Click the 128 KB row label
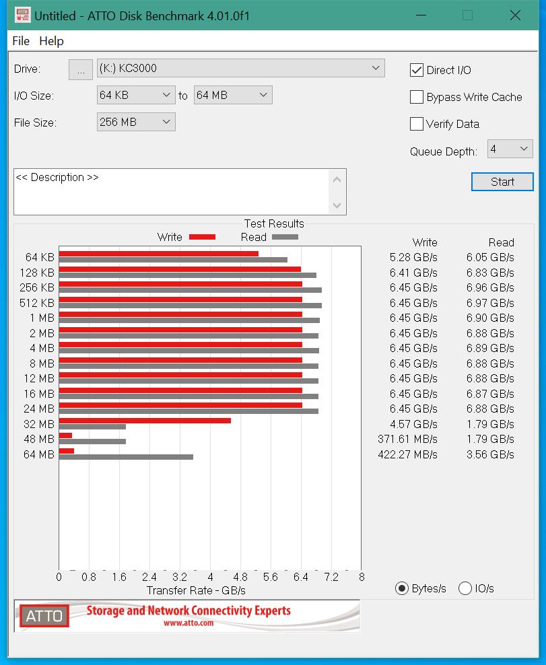 point(37,273)
